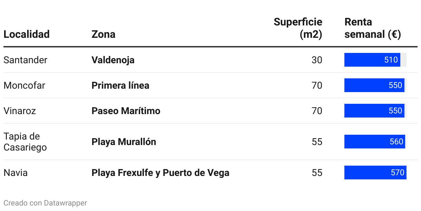Click the Renta semanal (€) header
The image size is (421, 211).
coord(373,28)
